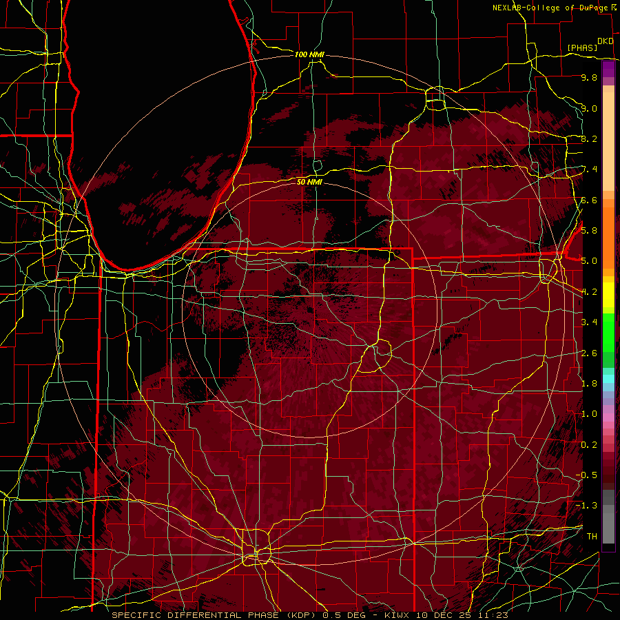Click the 2.6 value on color scale
Viewport: 620px width, 620px height.
(589, 353)
